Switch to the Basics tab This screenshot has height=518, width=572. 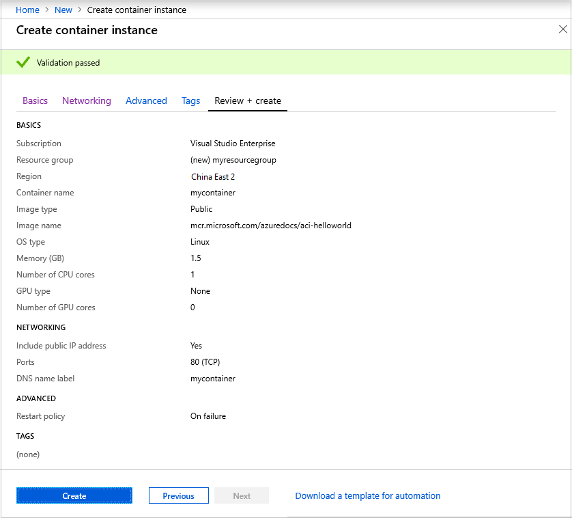pyautogui.click(x=35, y=100)
